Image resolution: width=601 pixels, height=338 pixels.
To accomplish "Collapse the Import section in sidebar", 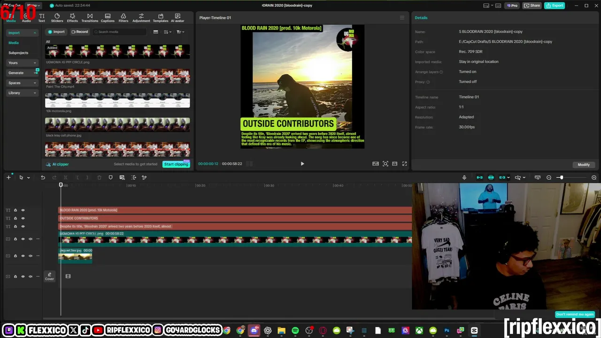I will [35, 33].
